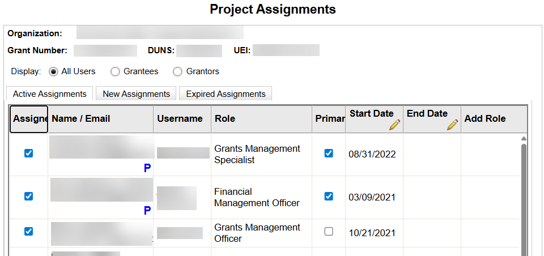This screenshot has height=256, width=544.
Task: Click the Role column header
Action: point(225,119)
